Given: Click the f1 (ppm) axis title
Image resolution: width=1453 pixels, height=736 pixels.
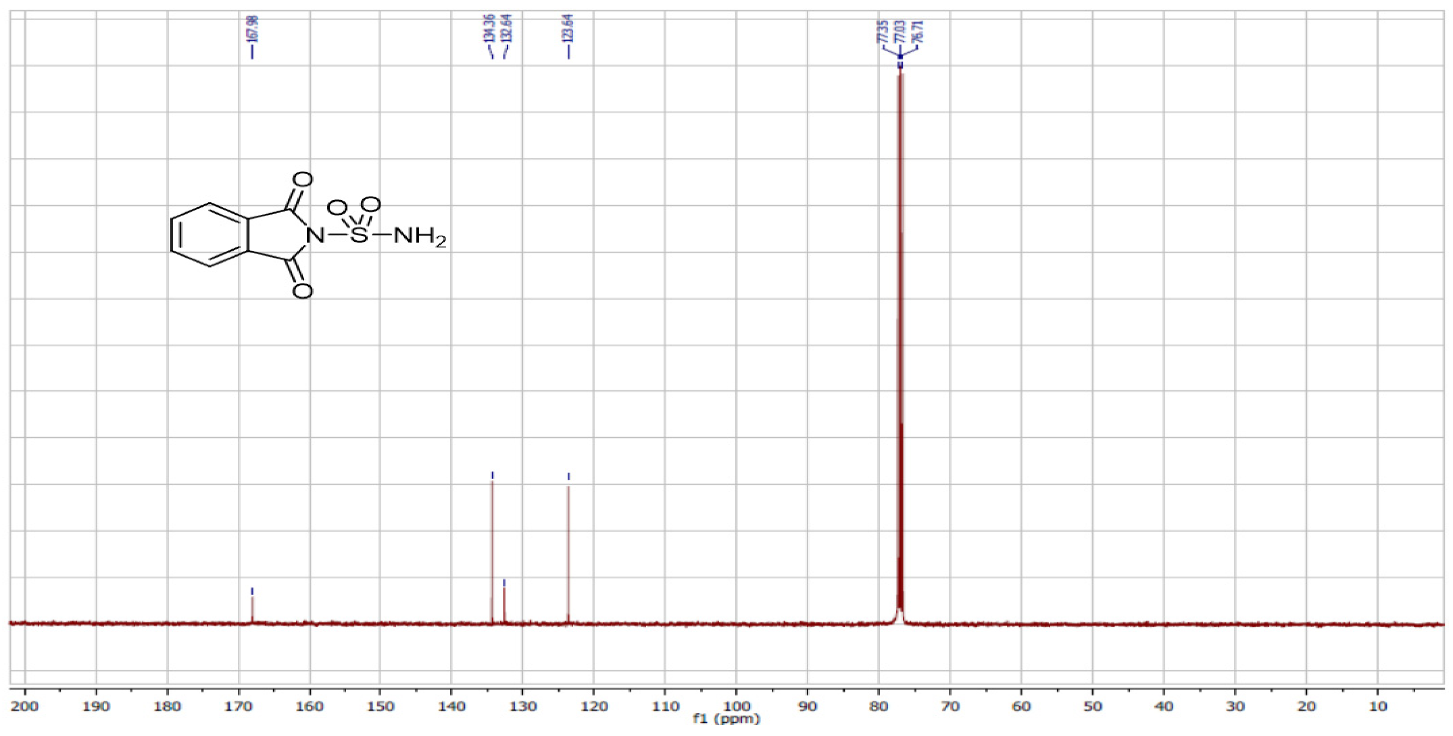Looking at the screenshot, I should tap(726, 720).
